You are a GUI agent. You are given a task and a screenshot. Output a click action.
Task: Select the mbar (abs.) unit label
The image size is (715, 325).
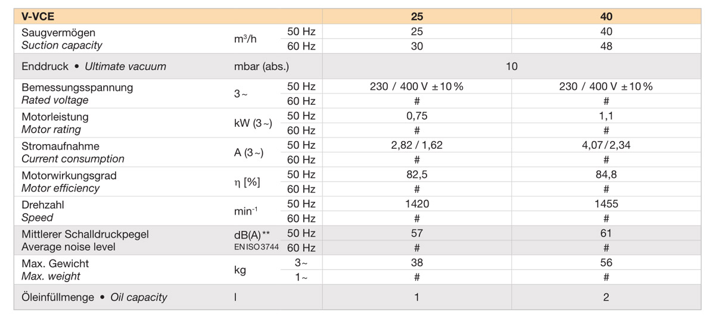click(x=262, y=66)
